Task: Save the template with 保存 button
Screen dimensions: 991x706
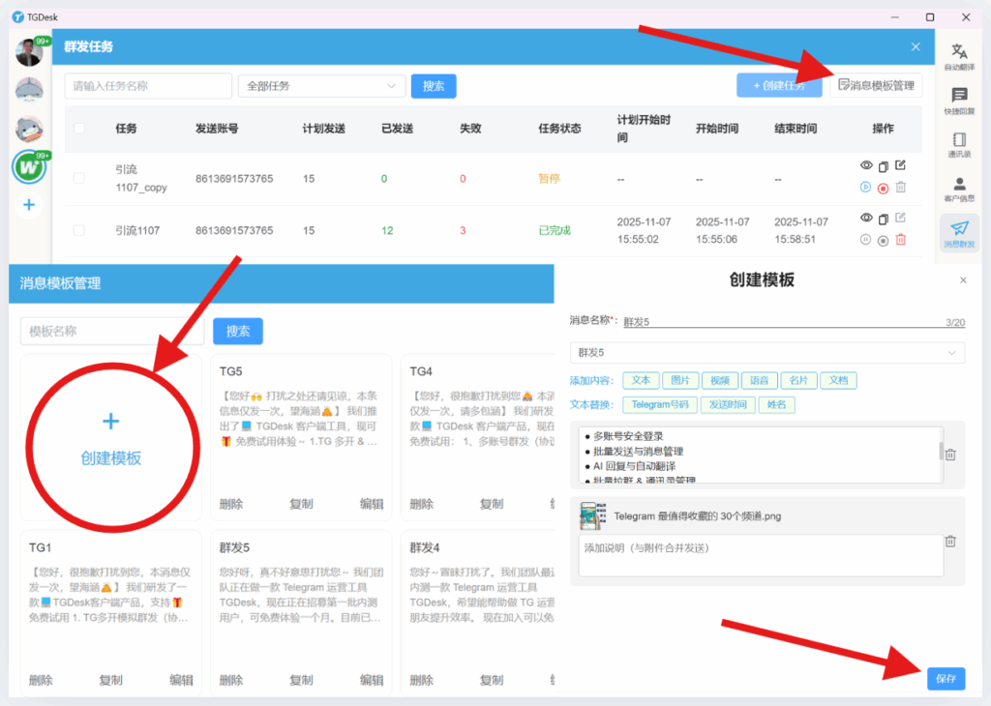Action: pos(946,679)
